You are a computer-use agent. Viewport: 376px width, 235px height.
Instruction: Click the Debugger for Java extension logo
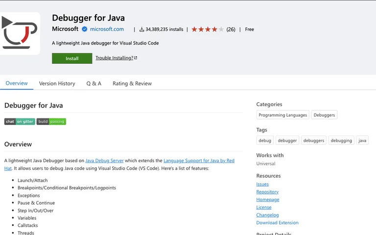click(x=20, y=33)
